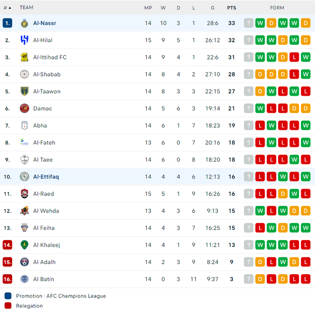
Task: Open the Al-Ettifaq team link
Action: click(x=46, y=177)
